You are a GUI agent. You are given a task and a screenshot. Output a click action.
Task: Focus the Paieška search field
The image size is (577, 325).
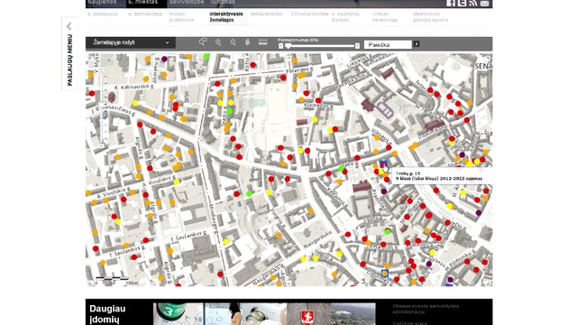coord(388,44)
